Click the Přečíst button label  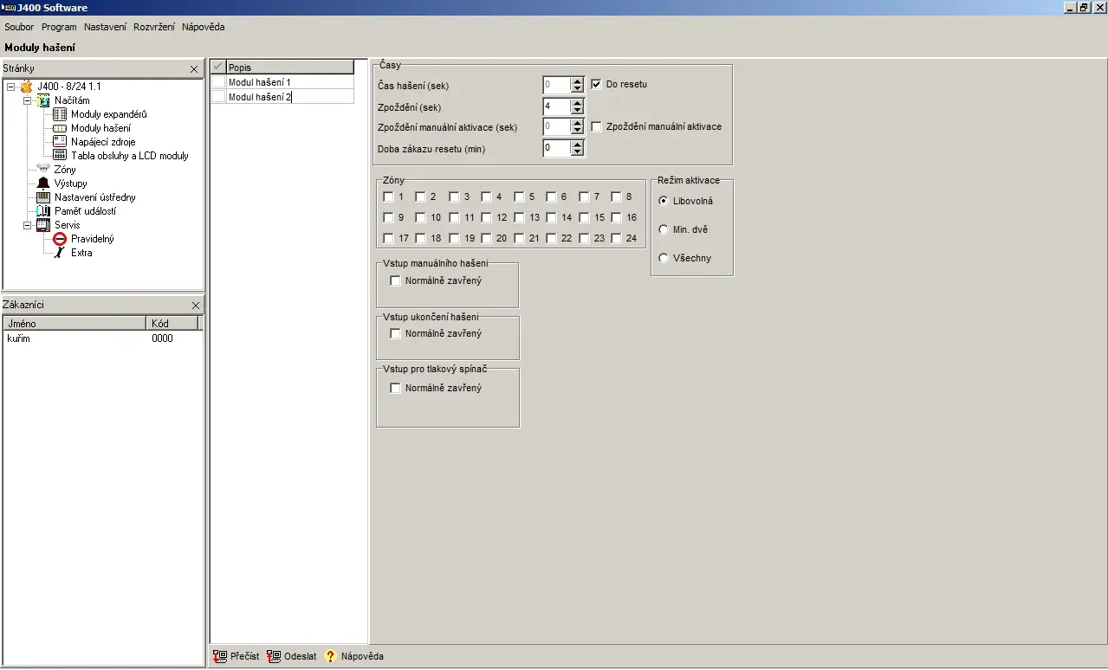click(245, 657)
